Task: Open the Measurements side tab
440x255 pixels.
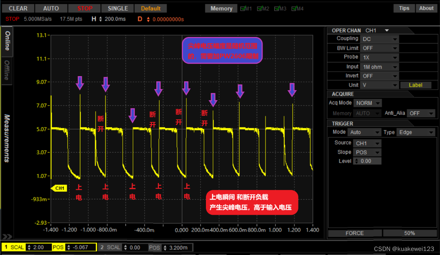Action: point(7,138)
